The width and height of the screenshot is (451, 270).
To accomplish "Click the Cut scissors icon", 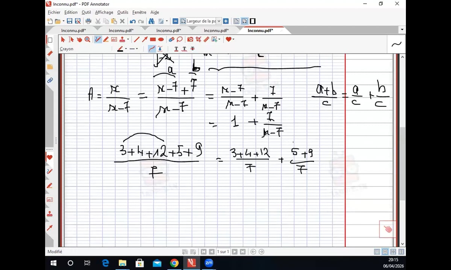I will click(x=98, y=21).
